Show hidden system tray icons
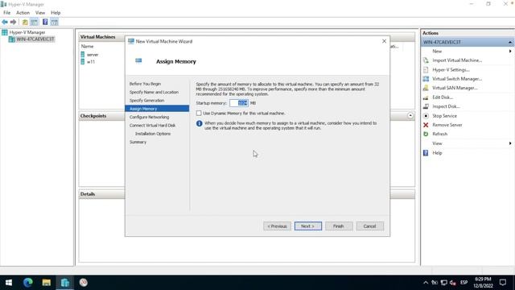 pyautogui.click(x=426, y=283)
